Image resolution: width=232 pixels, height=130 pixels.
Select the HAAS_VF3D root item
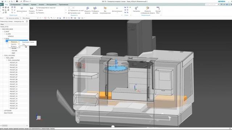(x=4, y=27)
